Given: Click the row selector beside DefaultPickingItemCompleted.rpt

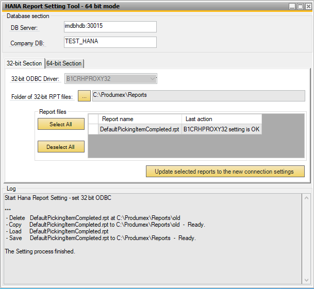Looking at the screenshot, I should click(x=93, y=129).
